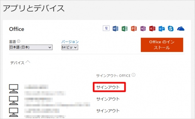Click the OneDrive cloud icon
This screenshot has width=195, height=119.
tap(181, 29)
